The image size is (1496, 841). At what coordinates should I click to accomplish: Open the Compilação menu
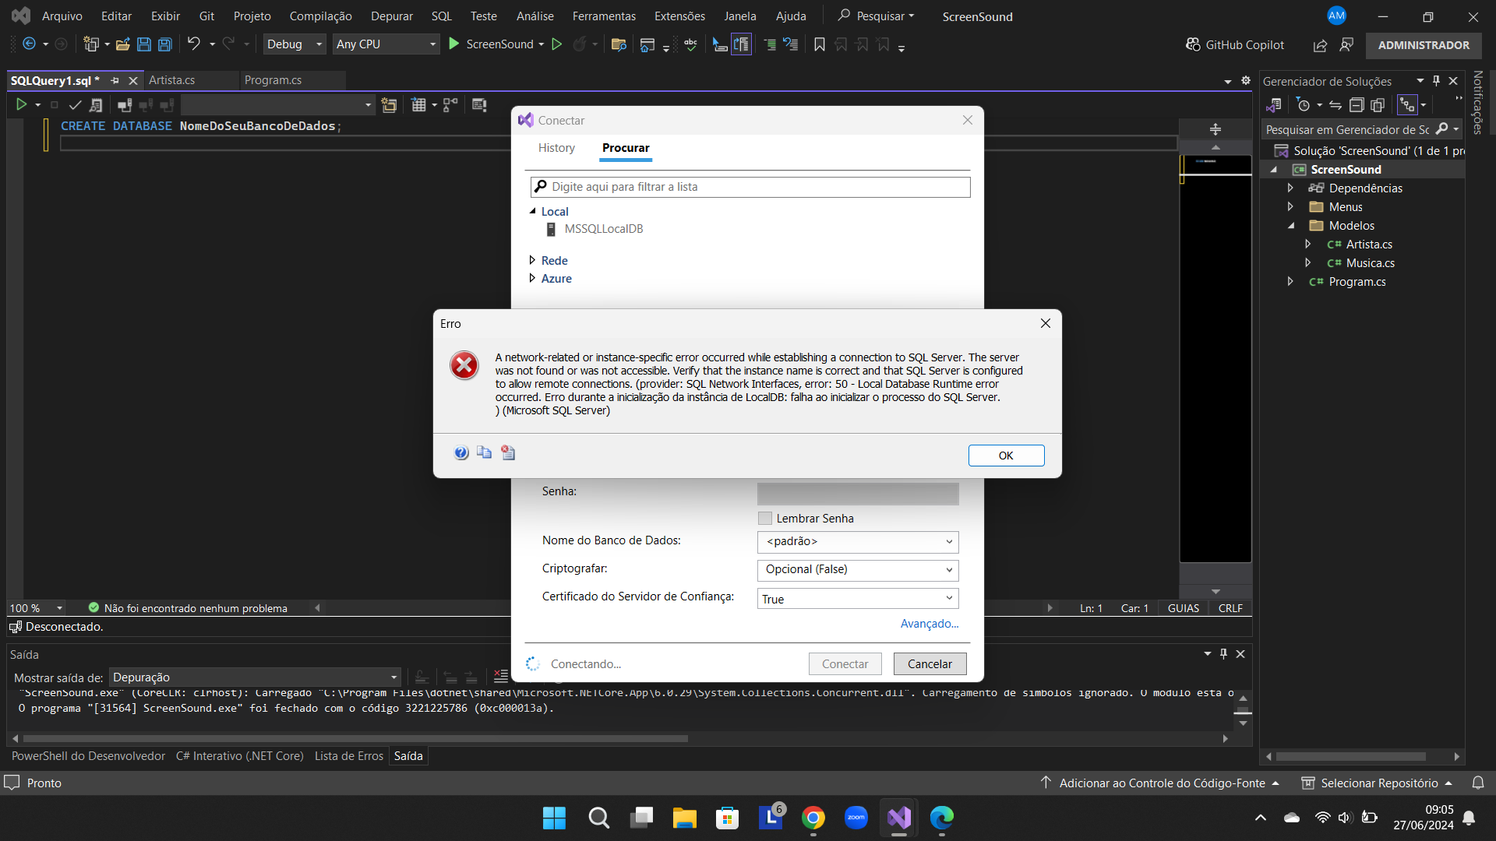pyautogui.click(x=320, y=16)
